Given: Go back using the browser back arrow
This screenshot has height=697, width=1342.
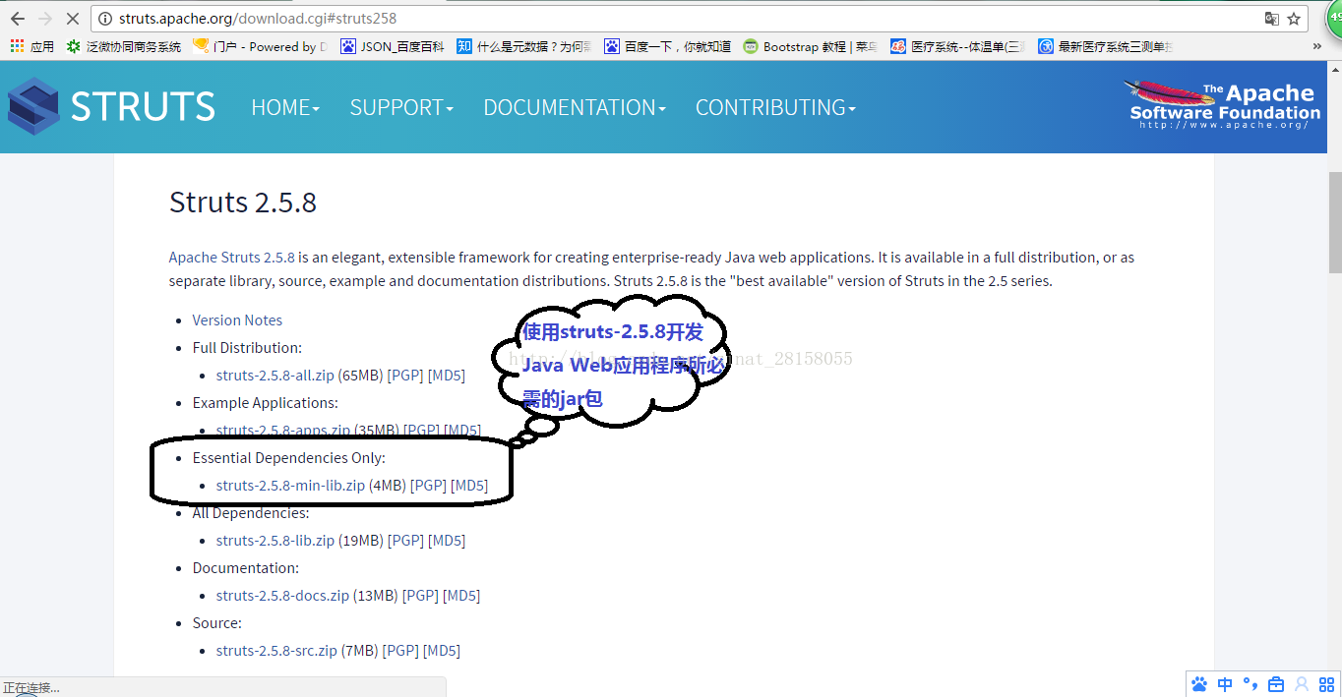Looking at the screenshot, I should (17, 19).
